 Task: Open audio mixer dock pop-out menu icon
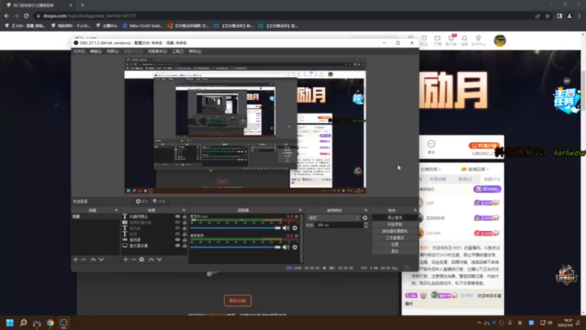point(300,210)
